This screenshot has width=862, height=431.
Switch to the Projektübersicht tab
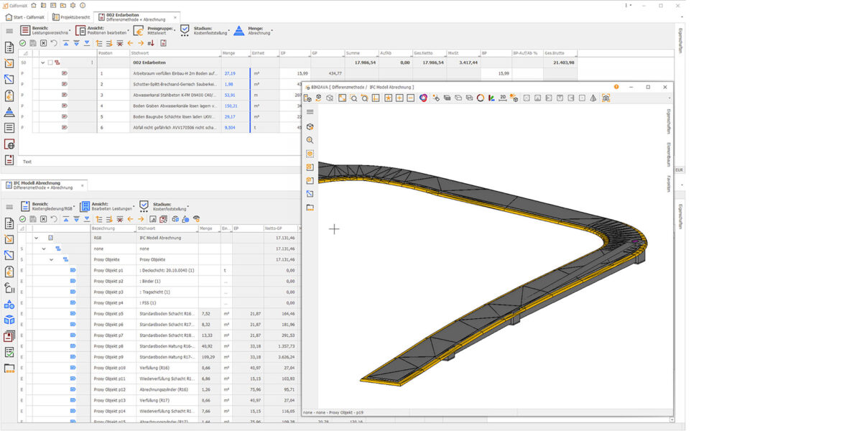click(71, 17)
